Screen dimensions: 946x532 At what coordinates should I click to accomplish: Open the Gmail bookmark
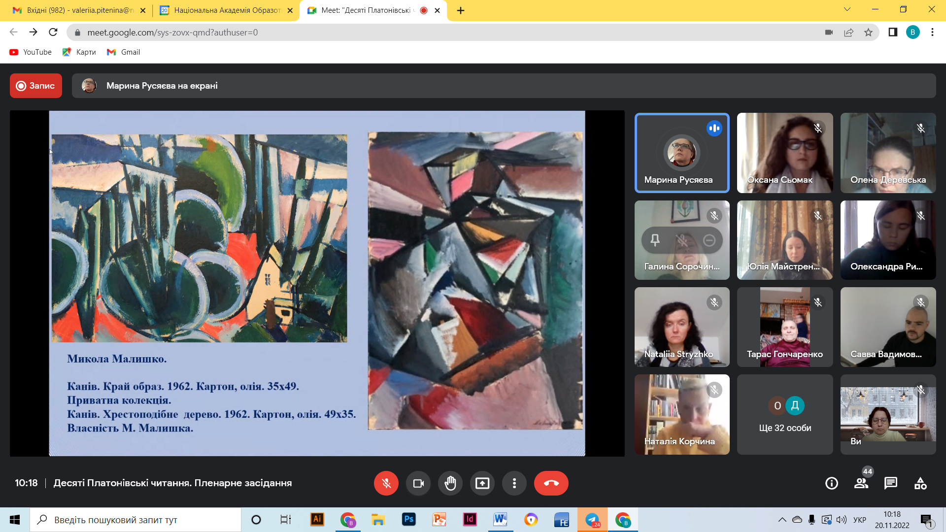coord(123,52)
